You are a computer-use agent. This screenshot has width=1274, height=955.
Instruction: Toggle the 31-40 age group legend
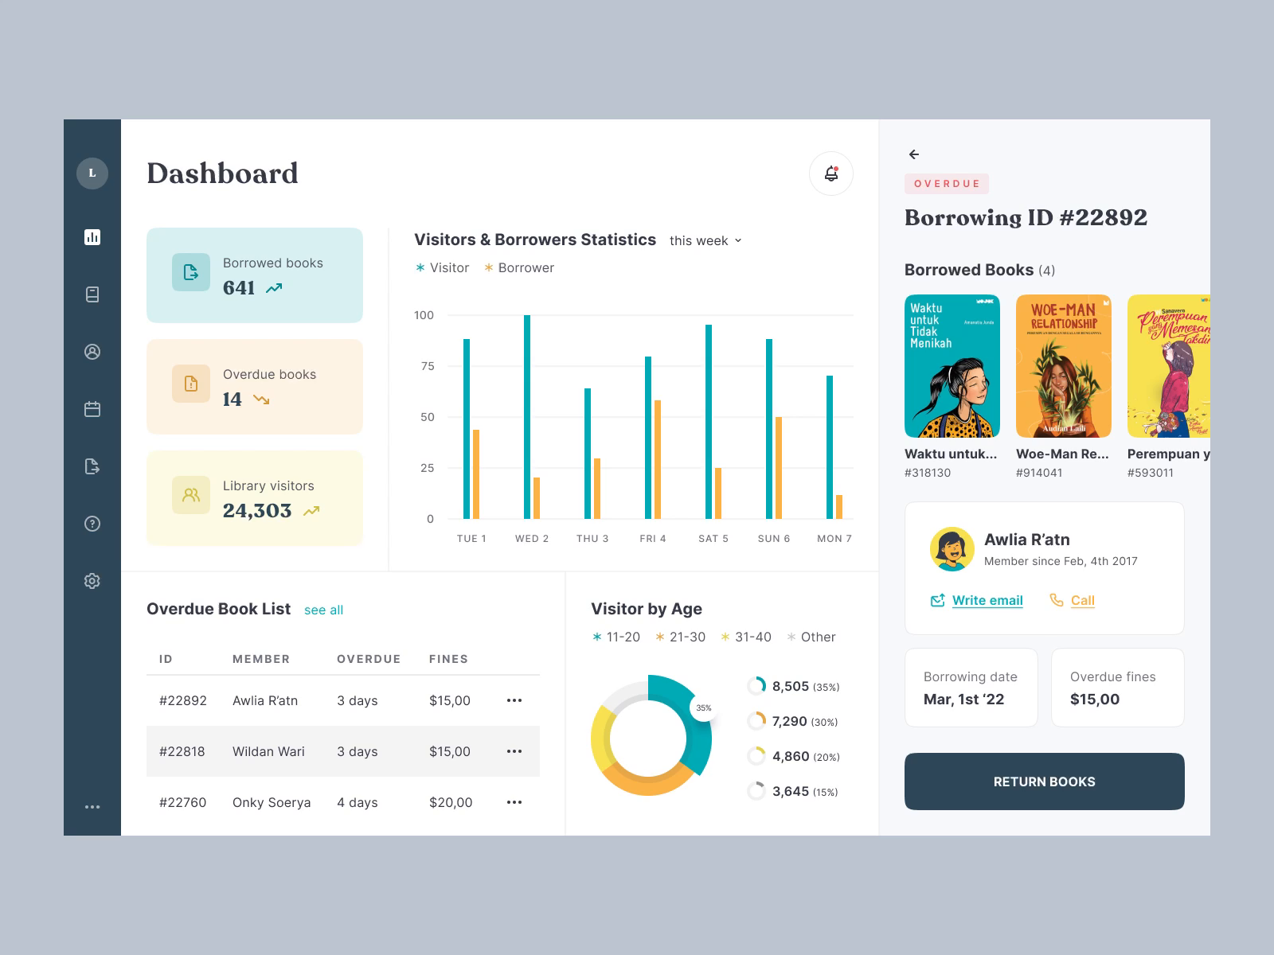[x=746, y=637]
